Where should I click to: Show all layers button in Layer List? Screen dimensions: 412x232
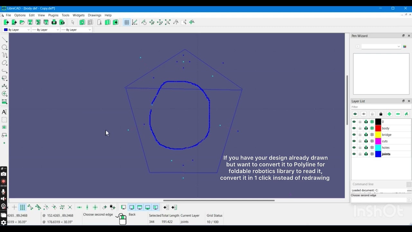pyautogui.click(x=355, y=114)
